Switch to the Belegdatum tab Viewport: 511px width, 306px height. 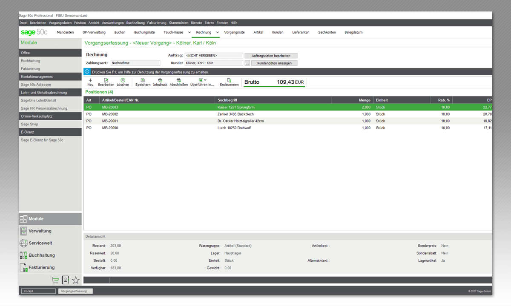[x=353, y=32]
